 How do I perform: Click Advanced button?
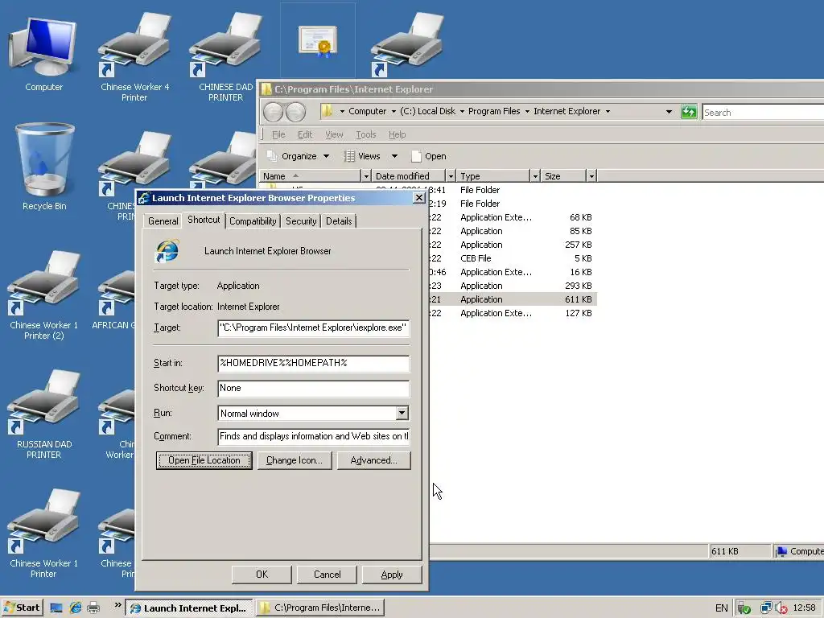[x=373, y=460]
